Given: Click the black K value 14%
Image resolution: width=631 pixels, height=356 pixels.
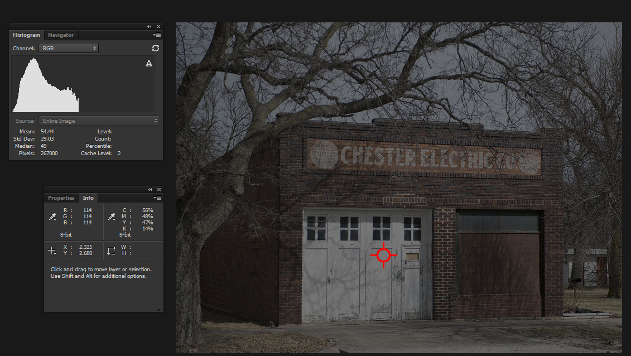Looking at the screenshot, I should (148, 229).
